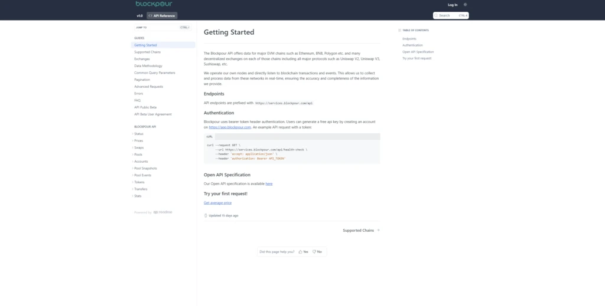
Task: Click the Getting Started heading
Action: (229, 32)
